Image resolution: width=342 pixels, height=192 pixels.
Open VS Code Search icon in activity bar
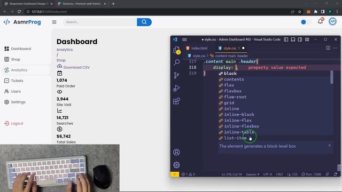point(176,62)
